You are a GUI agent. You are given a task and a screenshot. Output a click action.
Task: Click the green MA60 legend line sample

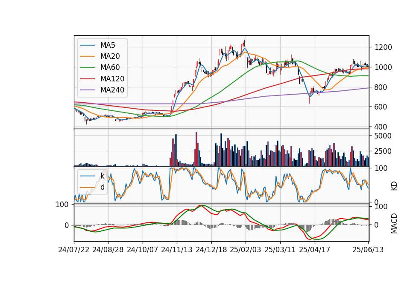[x=87, y=68]
